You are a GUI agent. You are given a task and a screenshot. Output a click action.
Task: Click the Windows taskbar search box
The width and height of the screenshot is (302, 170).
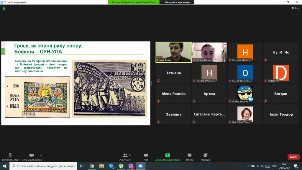pos(43,166)
